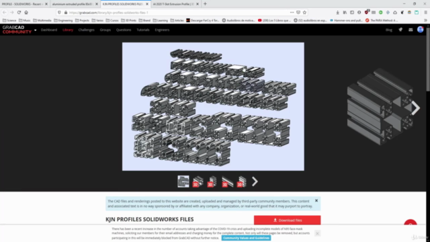Open the Projects bookmarks folder
The width and height of the screenshot is (430, 242).
(82, 20)
